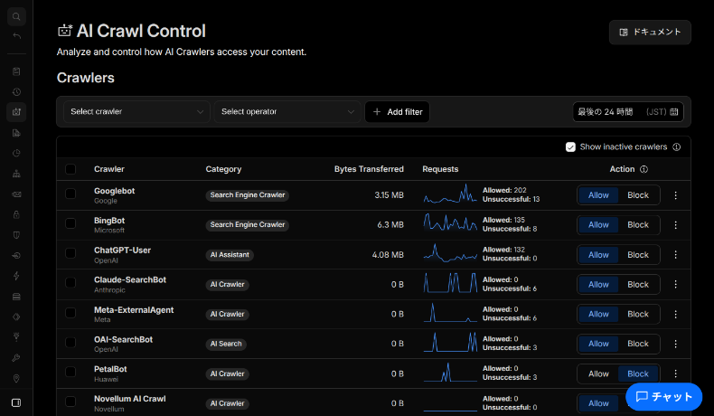Set Claude-SearchBot to Block
This screenshot has width=714, height=416.
[x=638, y=284]
